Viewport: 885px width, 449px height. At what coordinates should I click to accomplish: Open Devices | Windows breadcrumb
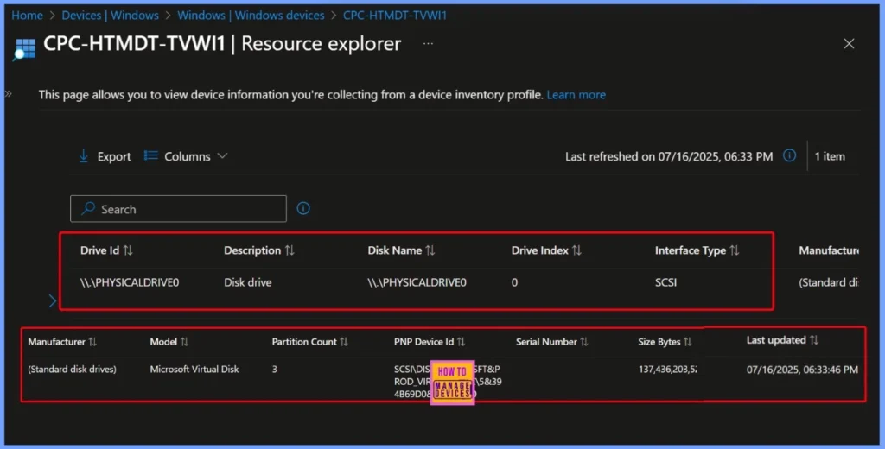pyautogui.click(x=110, y=16)
